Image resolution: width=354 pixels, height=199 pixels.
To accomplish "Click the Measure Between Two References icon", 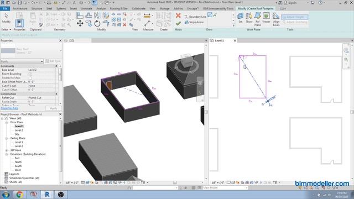I will pos(147,23).
